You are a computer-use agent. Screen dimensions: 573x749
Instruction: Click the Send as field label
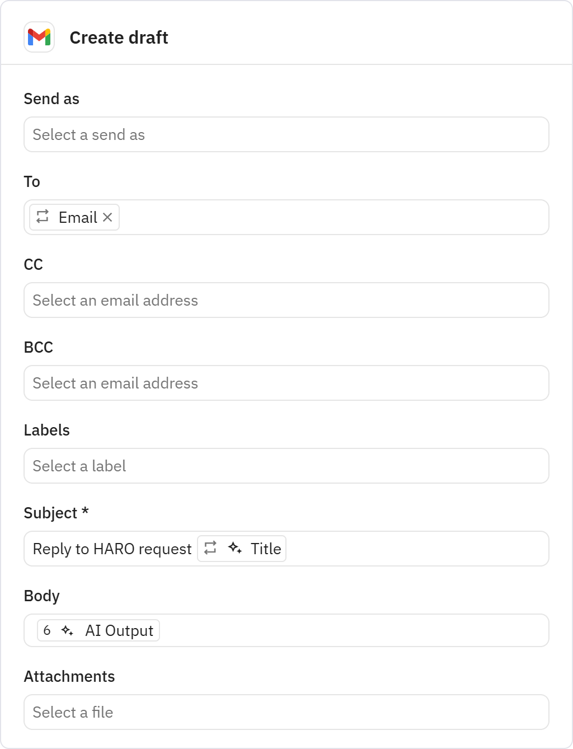tap(51, 99)
